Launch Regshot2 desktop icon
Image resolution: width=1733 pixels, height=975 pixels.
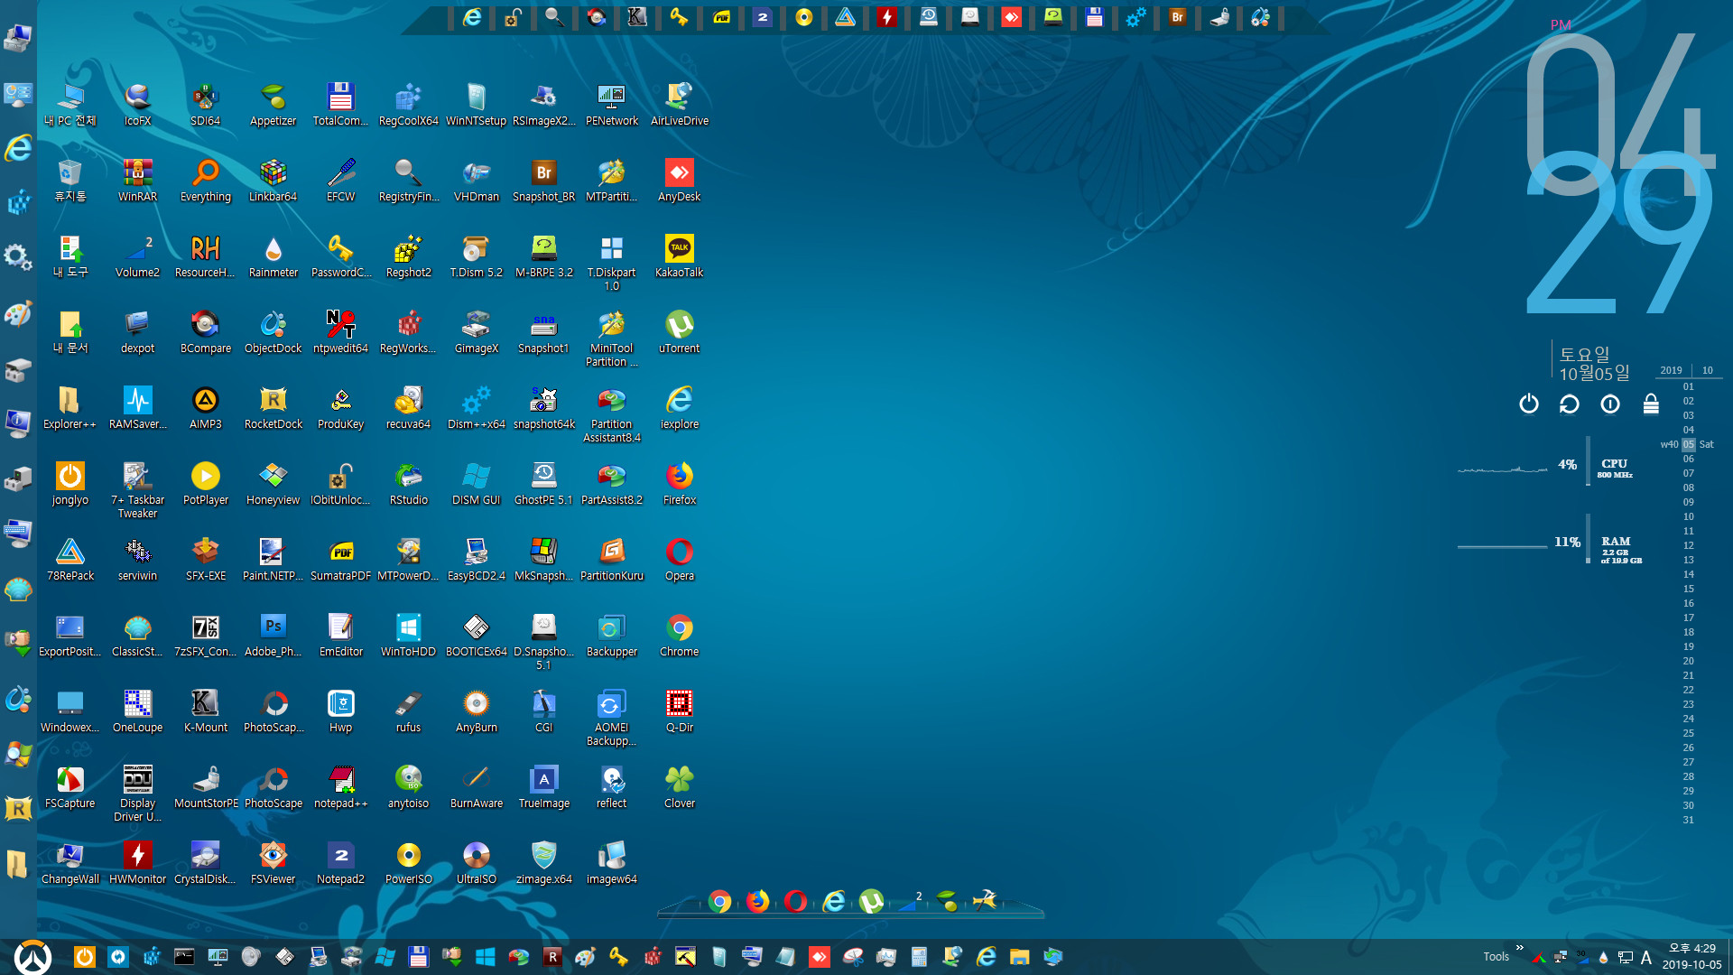point(408,255)
